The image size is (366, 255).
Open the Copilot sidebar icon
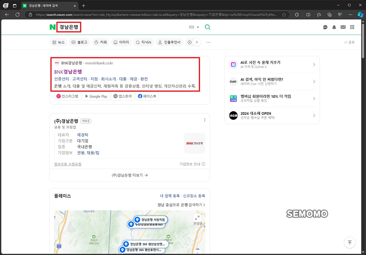[360, 15]
